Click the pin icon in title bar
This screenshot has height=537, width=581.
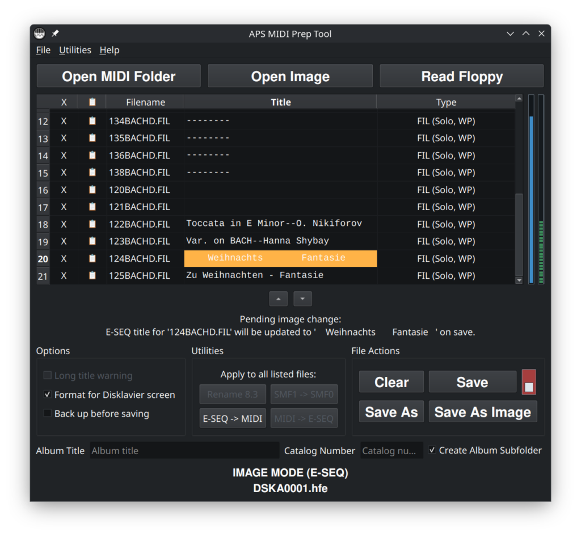(x=55, y=33)
